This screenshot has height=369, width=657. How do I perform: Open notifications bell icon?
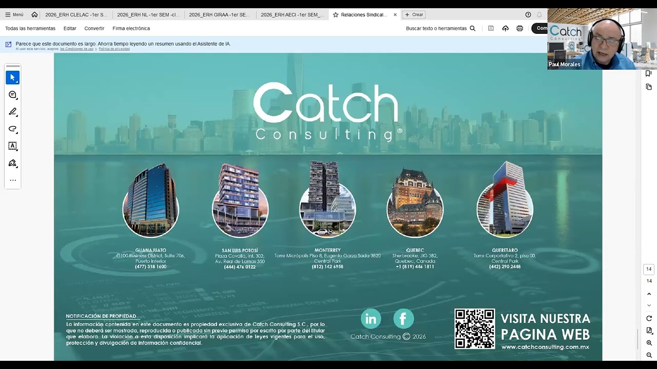coord(539,15)
